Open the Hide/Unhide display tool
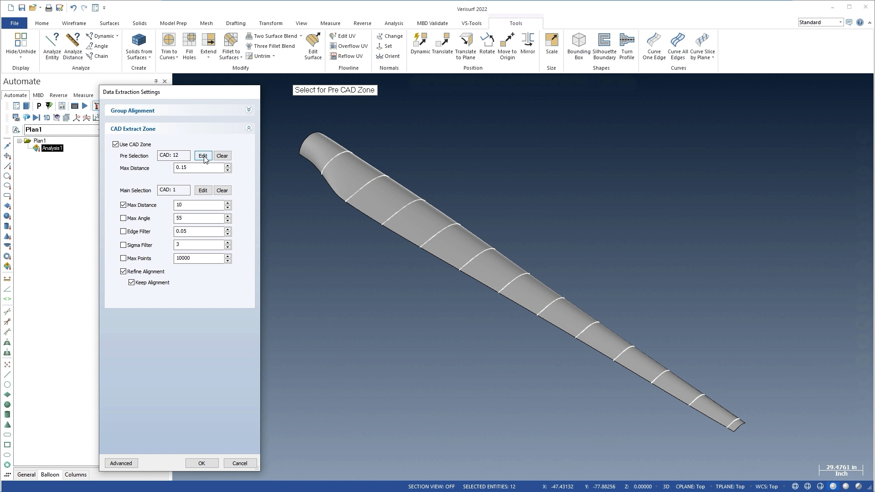The width and height of the screenshot is (875, 492). point(21,46)
